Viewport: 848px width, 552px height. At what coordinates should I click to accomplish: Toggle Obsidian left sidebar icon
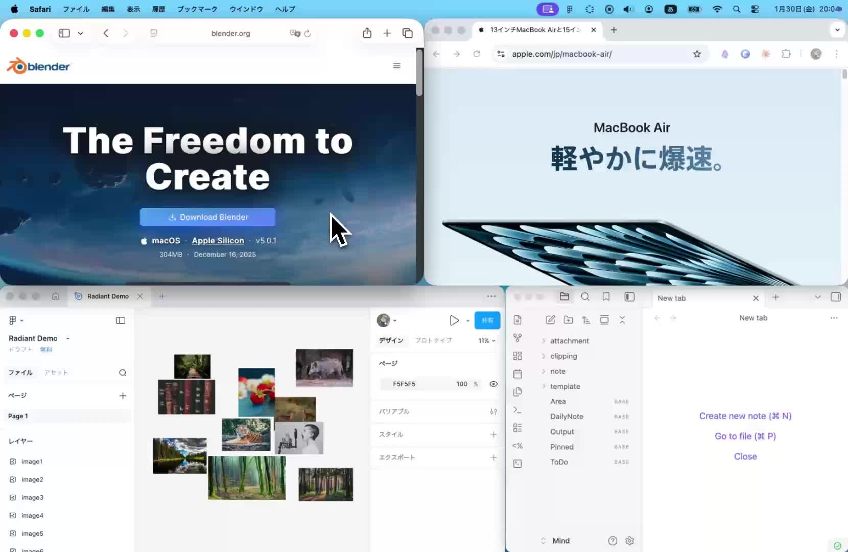(x=629, y=297)
